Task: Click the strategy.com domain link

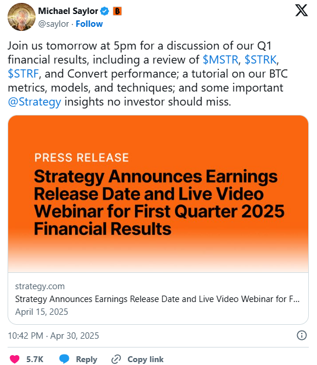Action: (40, 286)
